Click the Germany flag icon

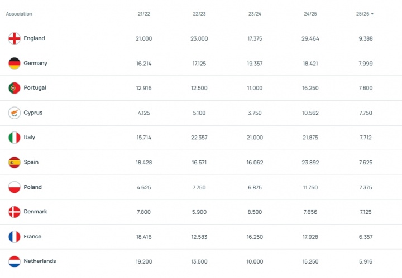point(15,64)
